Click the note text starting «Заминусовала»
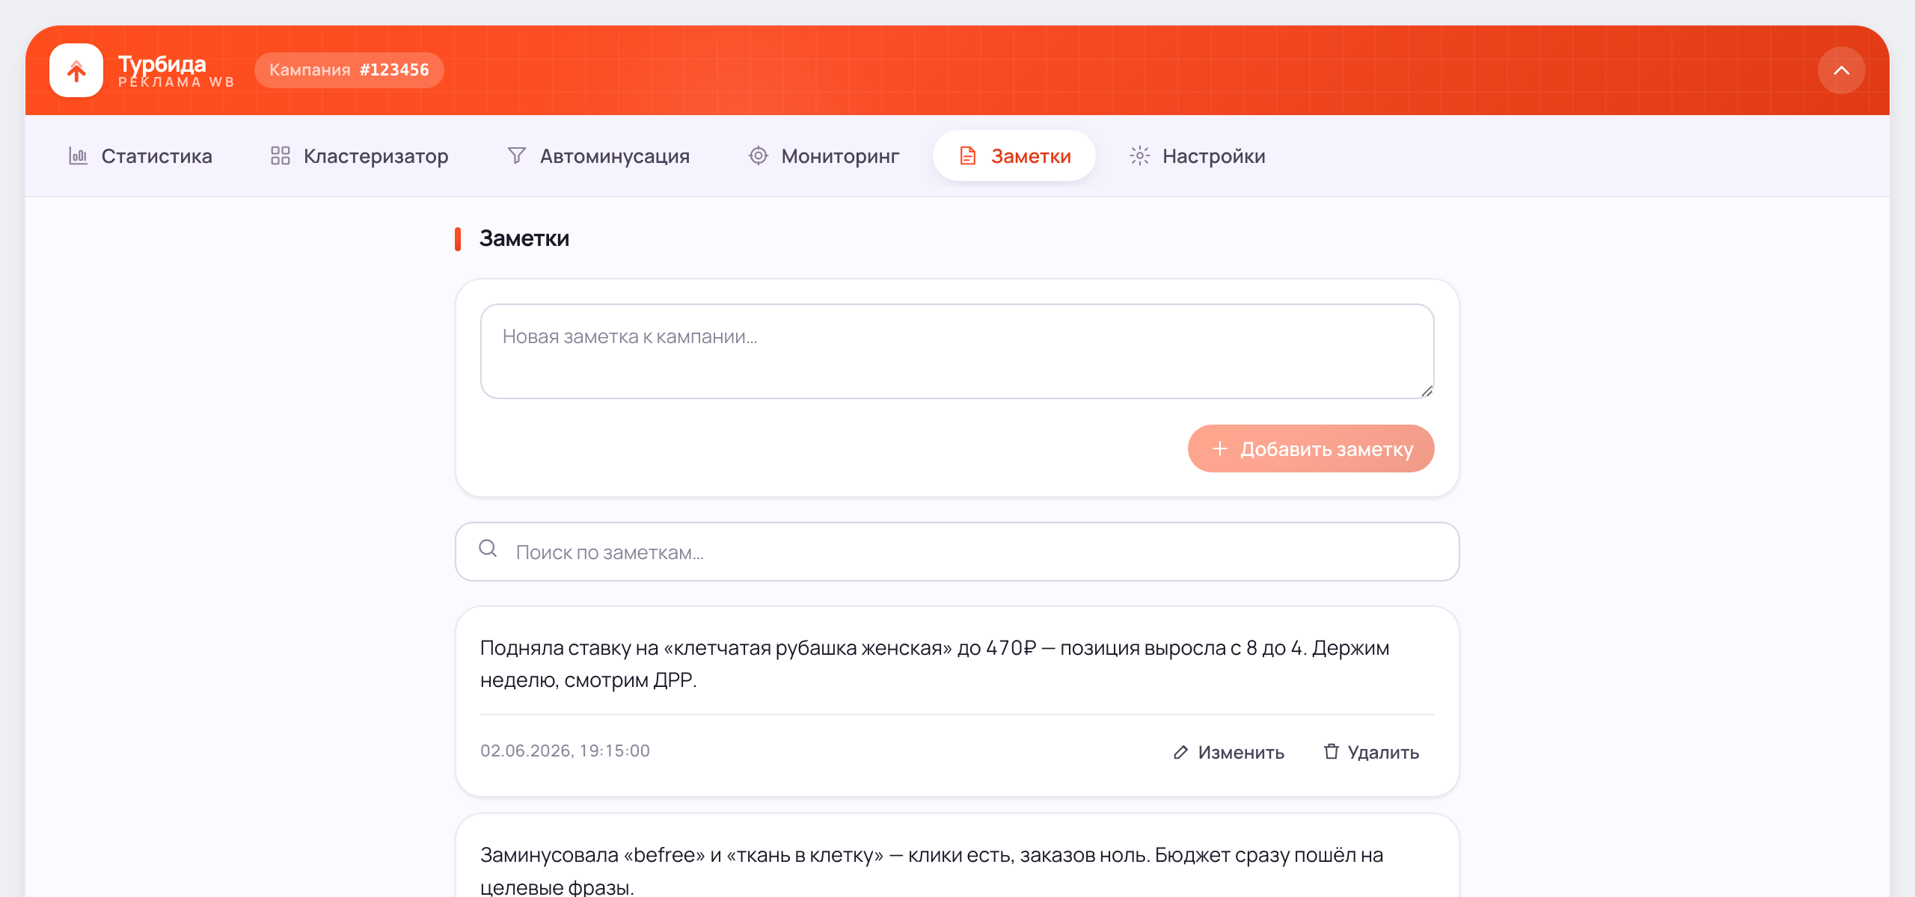 click(x=932, y=870)
